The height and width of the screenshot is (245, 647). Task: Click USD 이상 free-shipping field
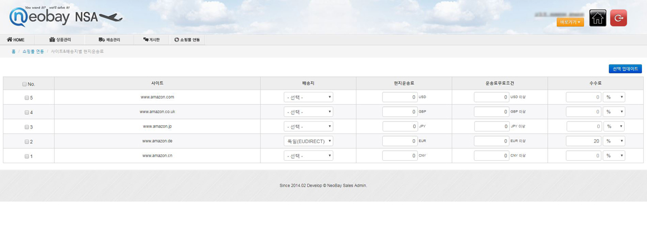(x=491, y=97)
